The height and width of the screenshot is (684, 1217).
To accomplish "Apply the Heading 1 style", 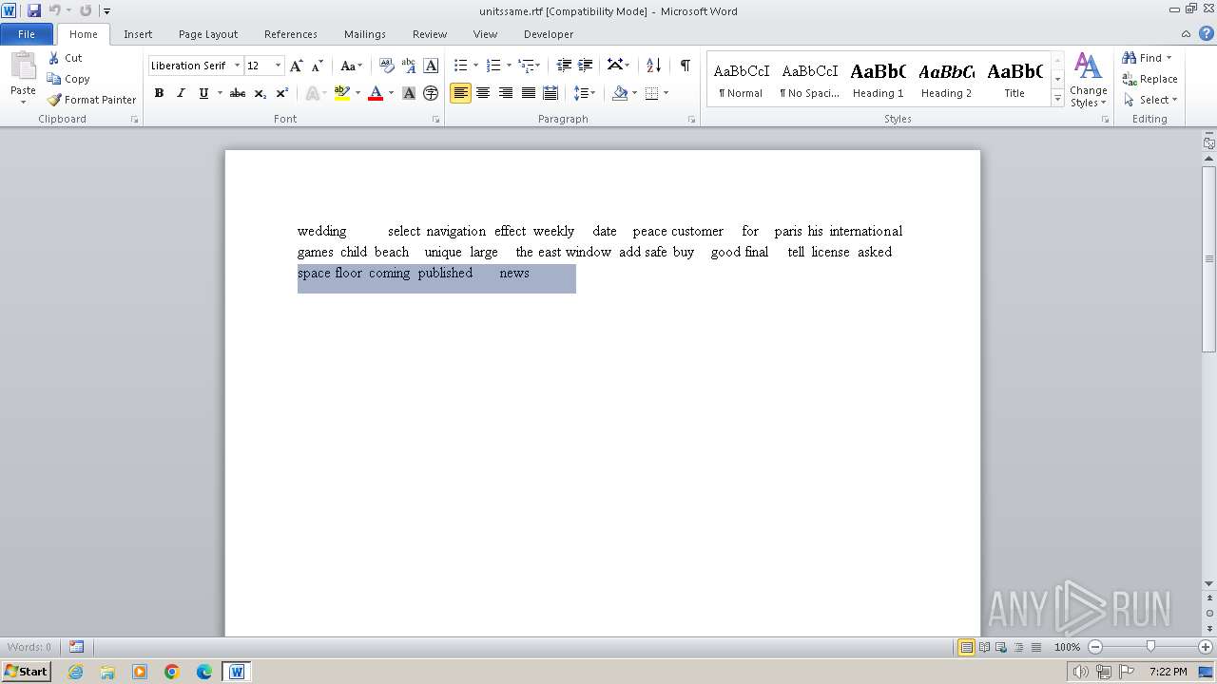I will point(878,79).
